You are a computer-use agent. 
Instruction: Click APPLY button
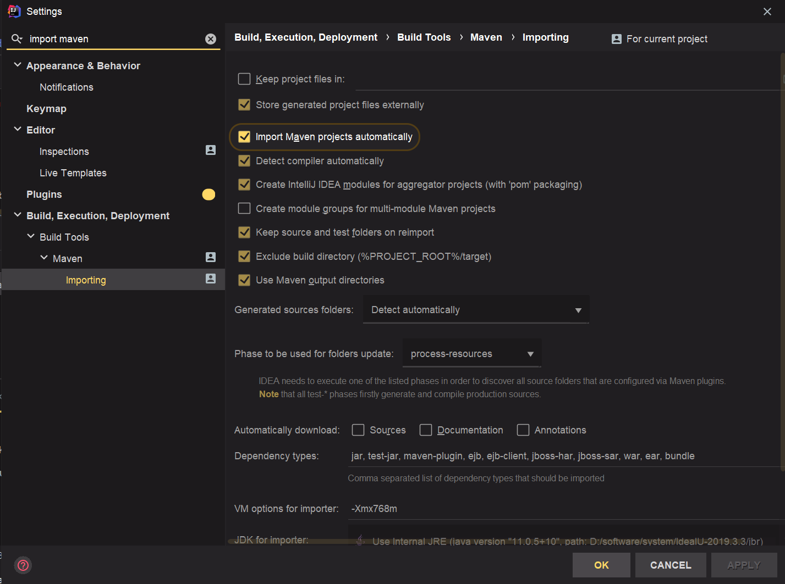(744, 565)
